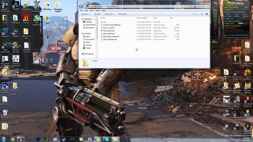
Task: Open the File menu in Explorer
Action: [x=81, y=11]
